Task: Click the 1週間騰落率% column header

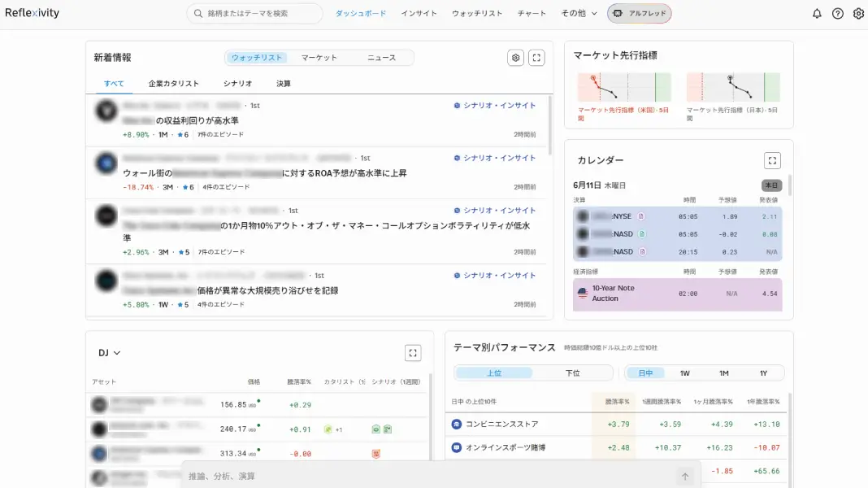Action: 661,402
